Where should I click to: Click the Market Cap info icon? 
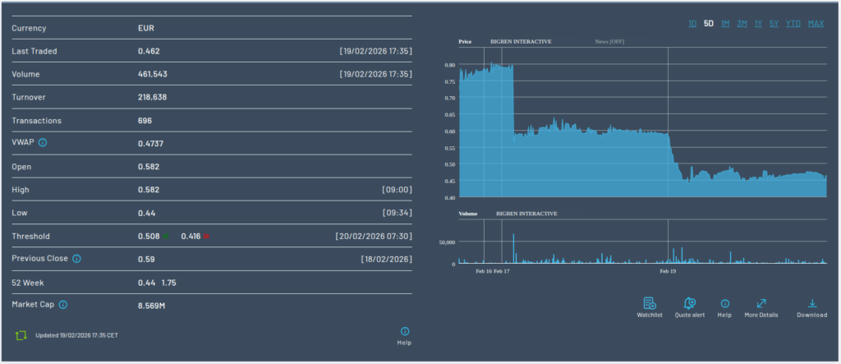click(x=63, y=304)
